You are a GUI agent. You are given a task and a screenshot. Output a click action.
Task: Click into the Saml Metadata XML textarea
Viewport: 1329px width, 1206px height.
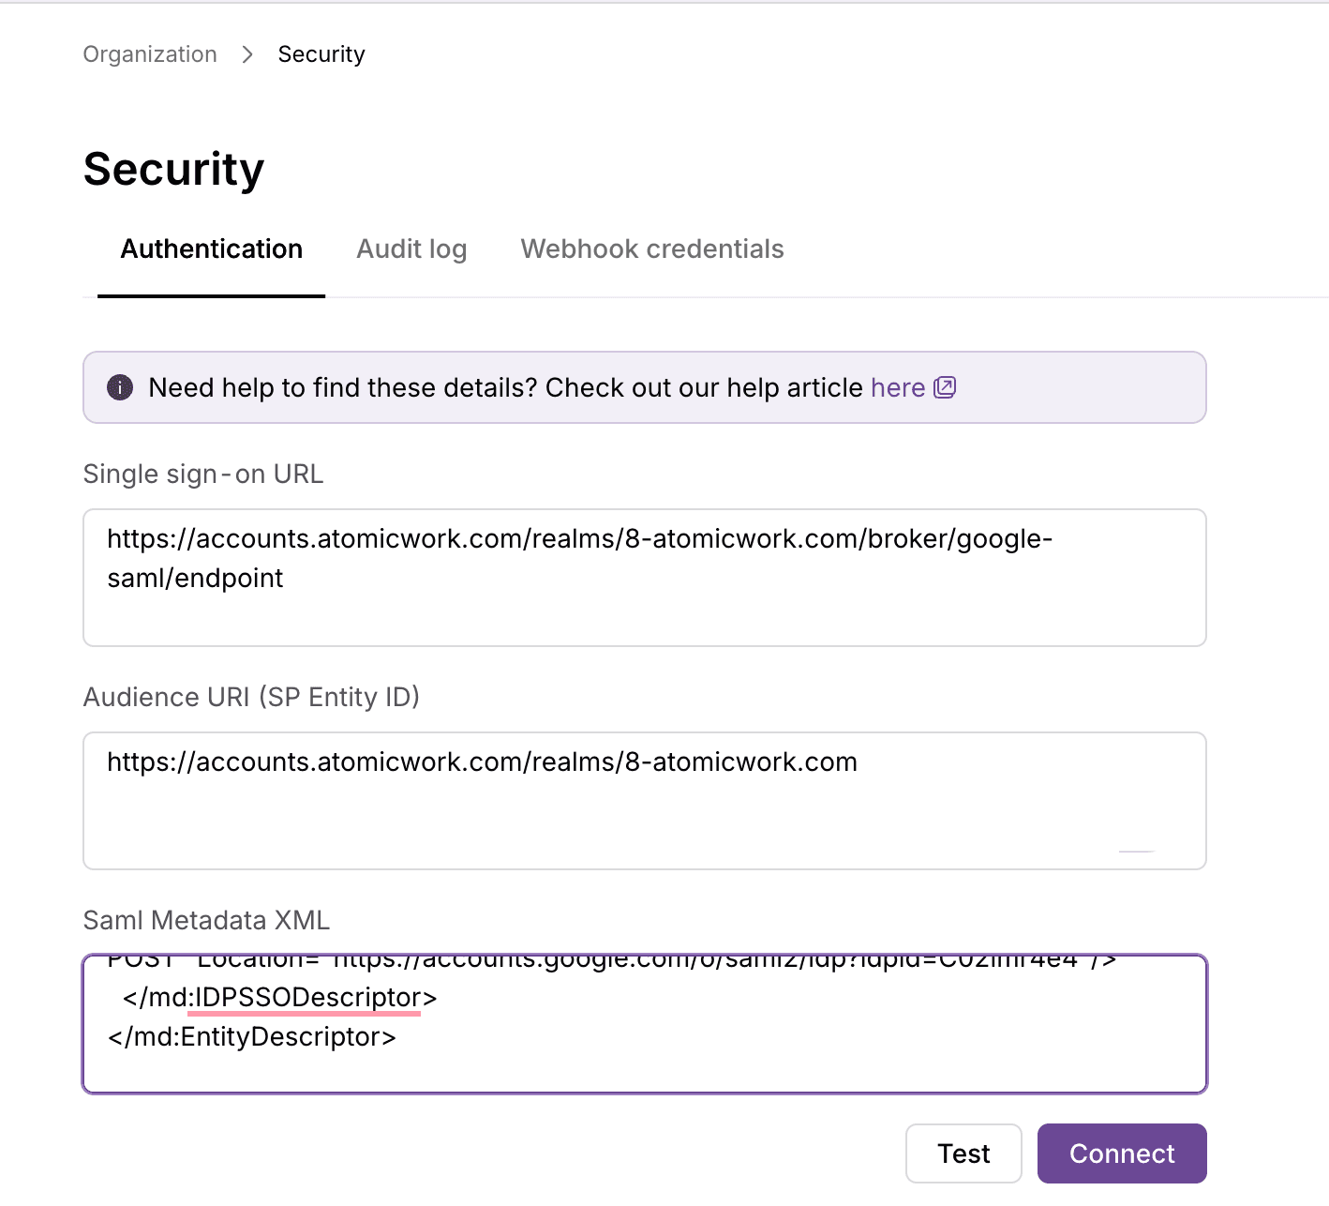pyautogui.click(x=645, y=1024)
